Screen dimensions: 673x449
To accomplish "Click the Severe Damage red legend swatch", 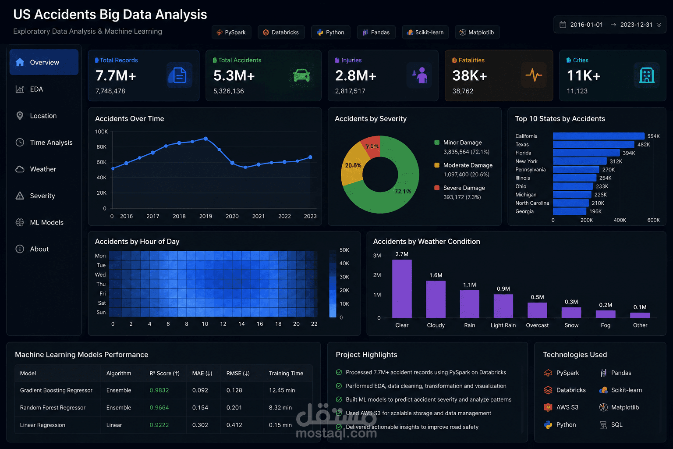I will click(437, 188).
